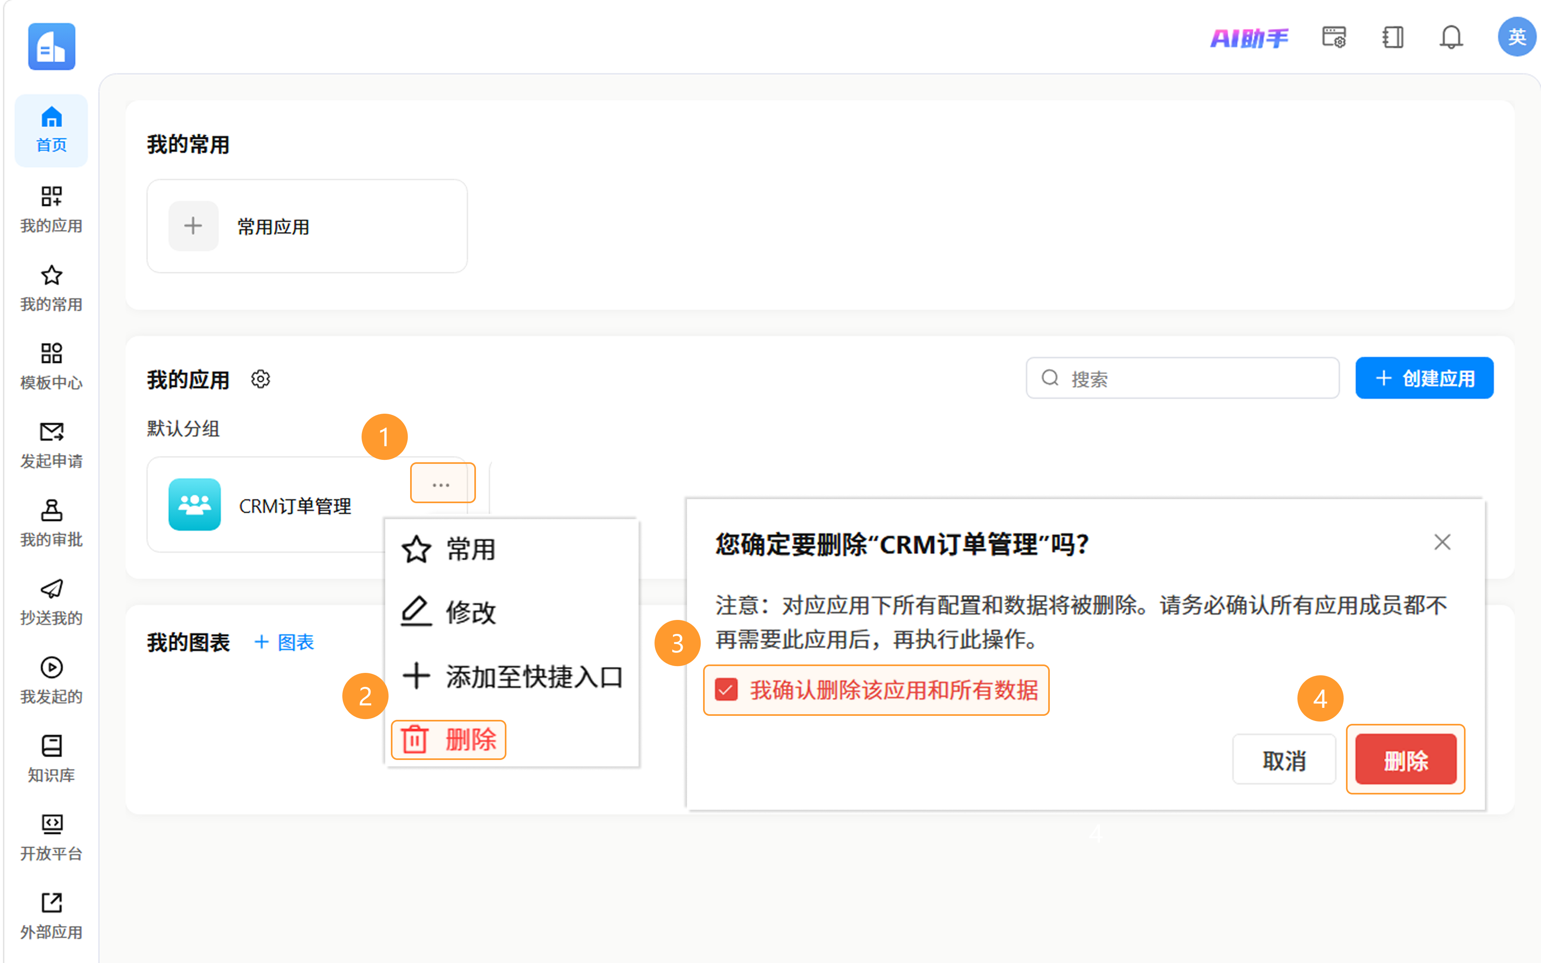Viewport: 1541px width, 963px height.
Task: Open 我的审批 in the sidebar
Action: 52,524
